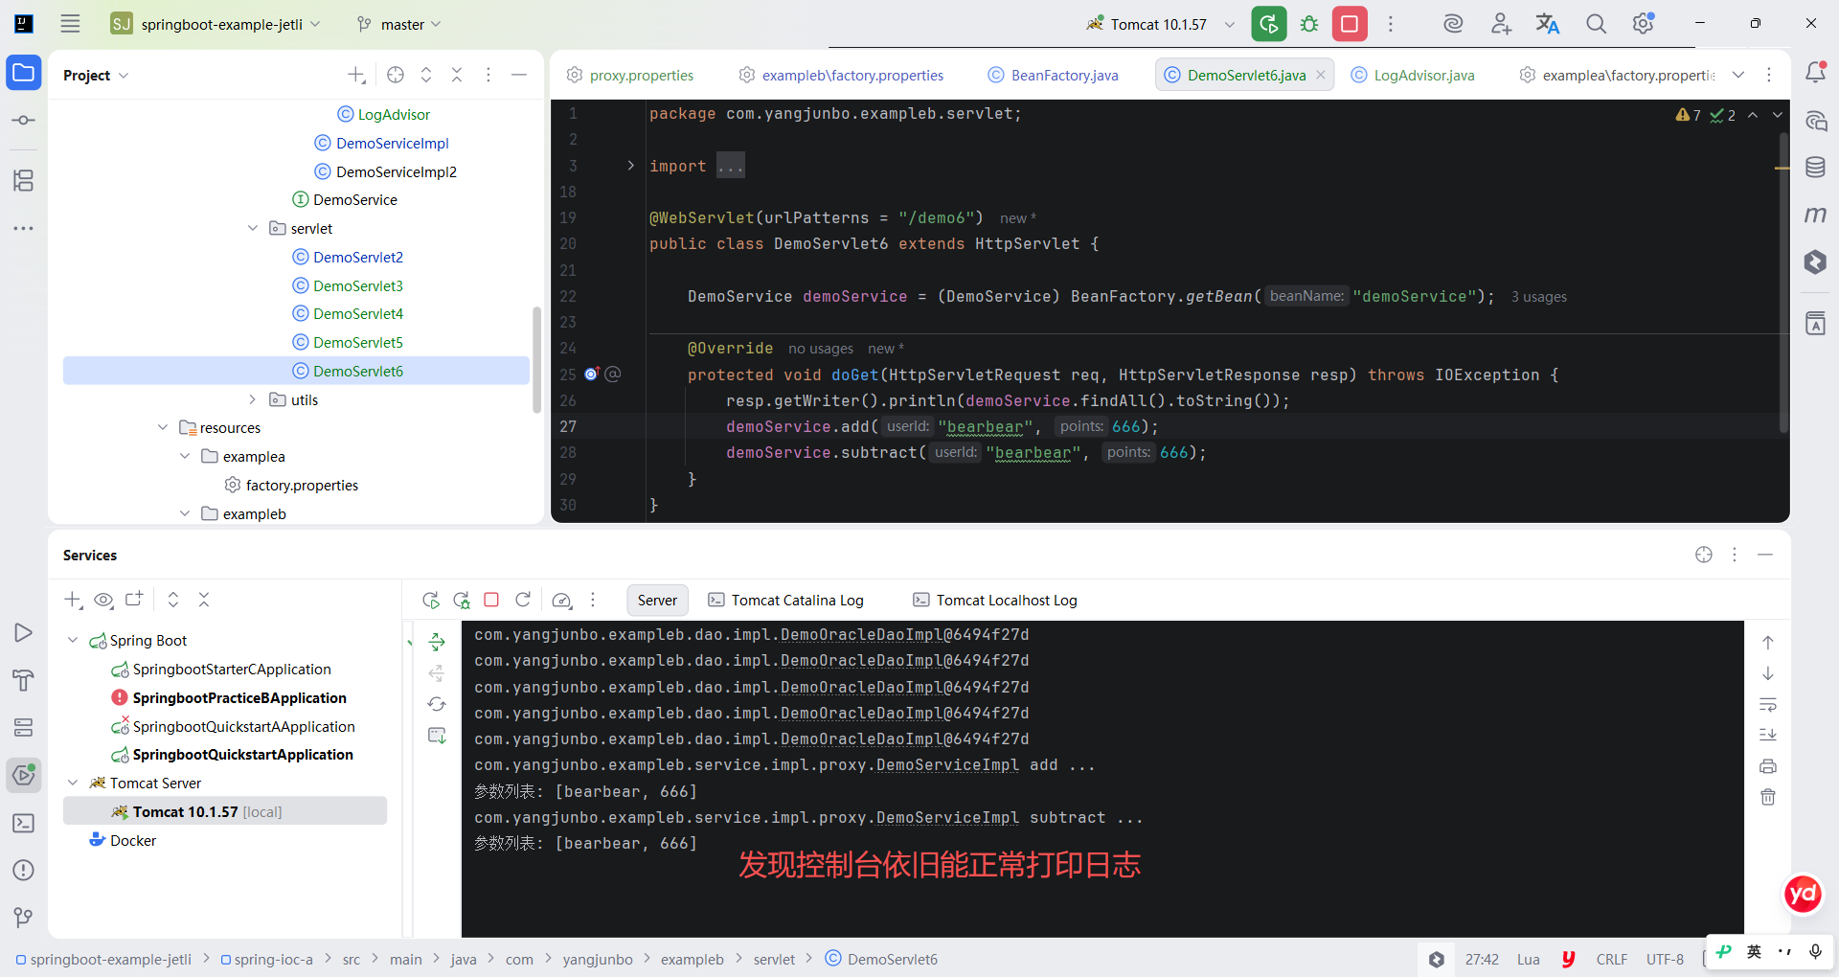The image size is (1839, 977).
Task: Change UTF-8 file encoding
Action: tap(1665, 959)
